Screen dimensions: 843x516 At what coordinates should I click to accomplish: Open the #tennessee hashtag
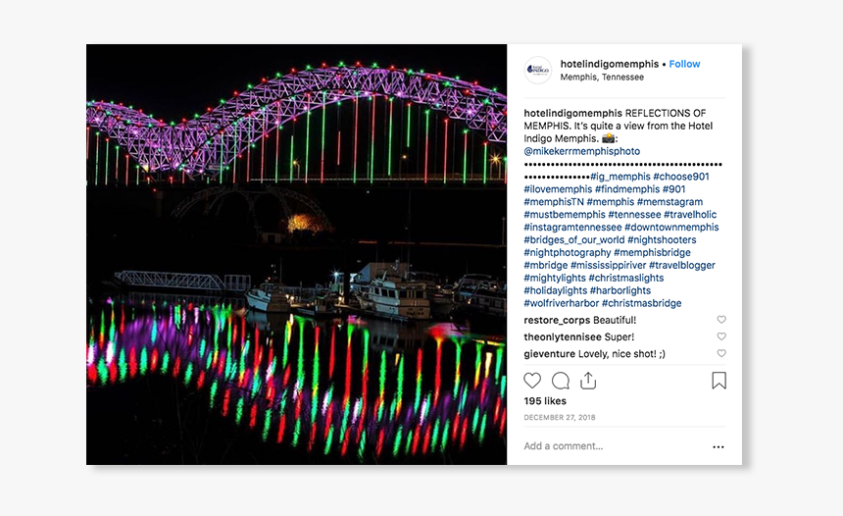pos(634,215)
